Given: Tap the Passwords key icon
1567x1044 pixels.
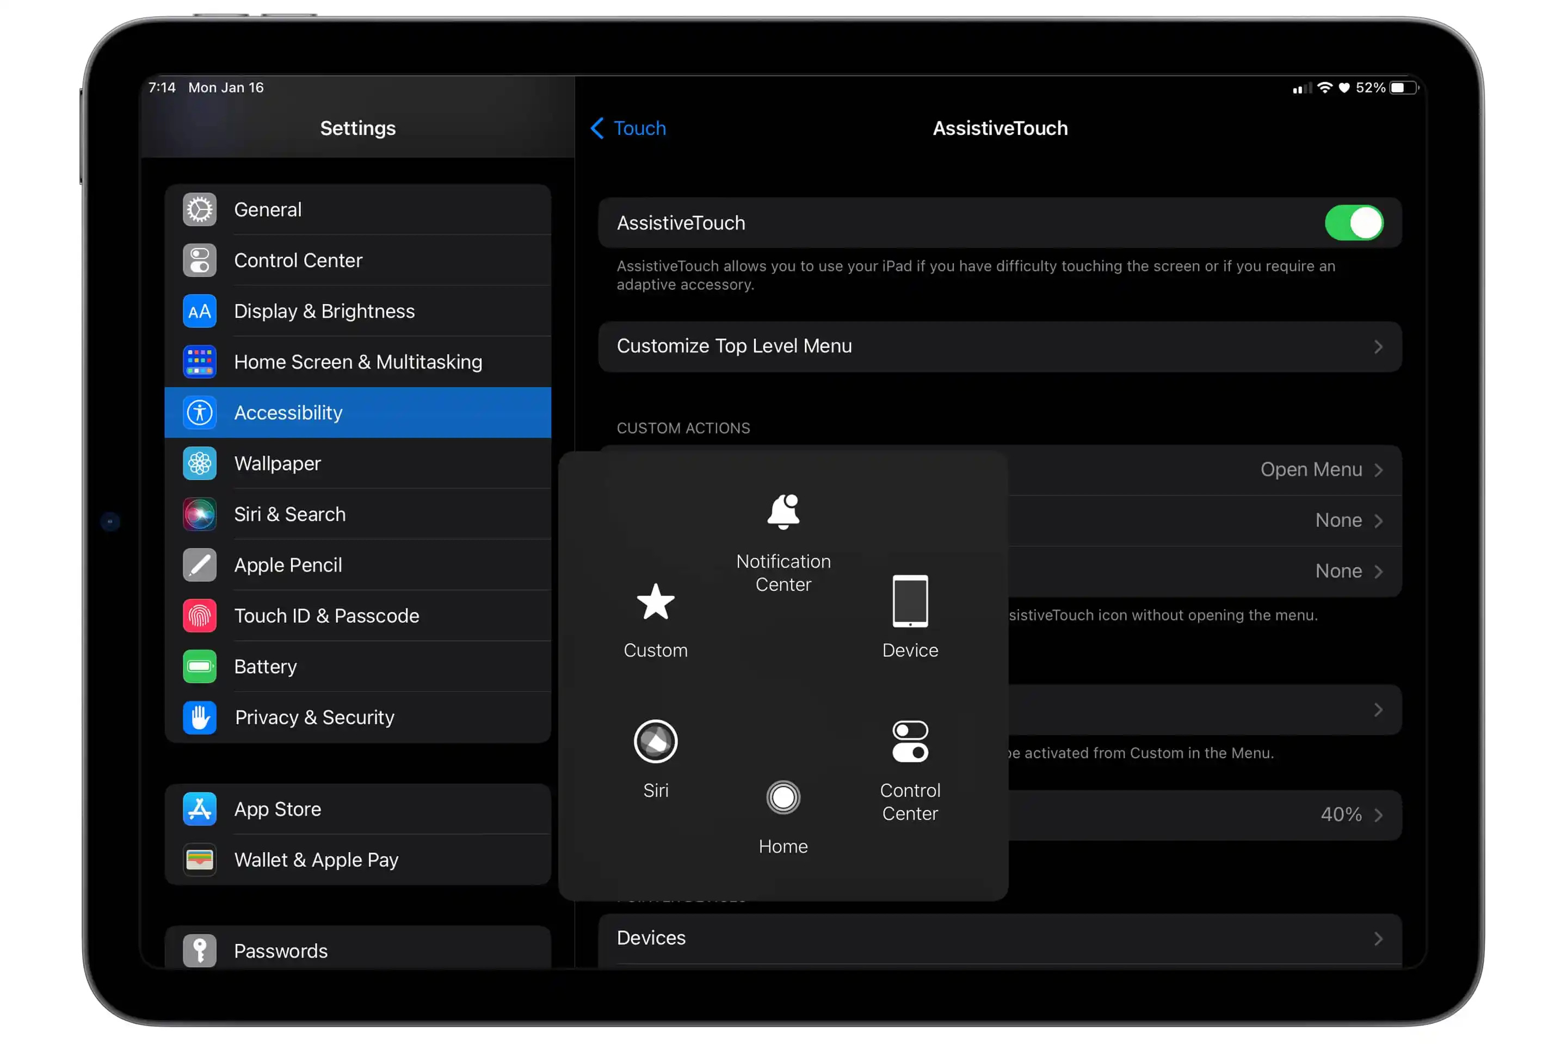Looking at the screenshot, I should coord(199,951).
